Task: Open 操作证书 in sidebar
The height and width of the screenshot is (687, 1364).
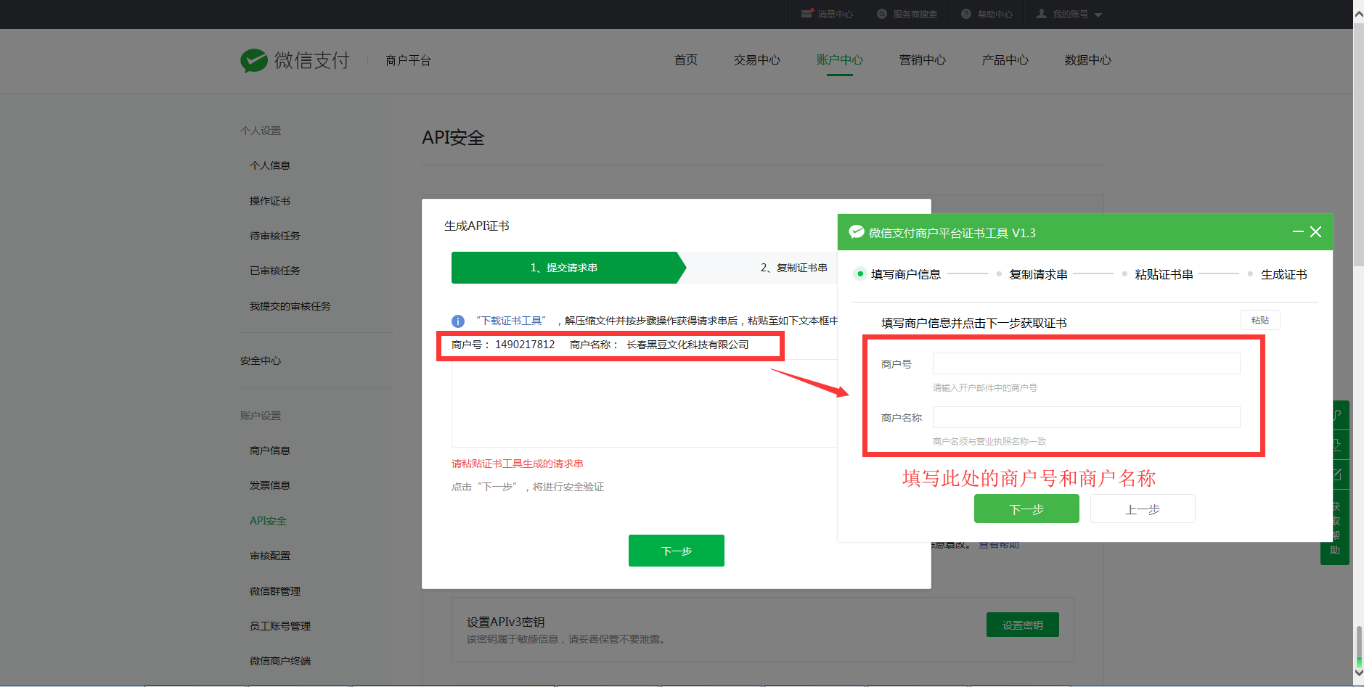Action: point(270,201)
